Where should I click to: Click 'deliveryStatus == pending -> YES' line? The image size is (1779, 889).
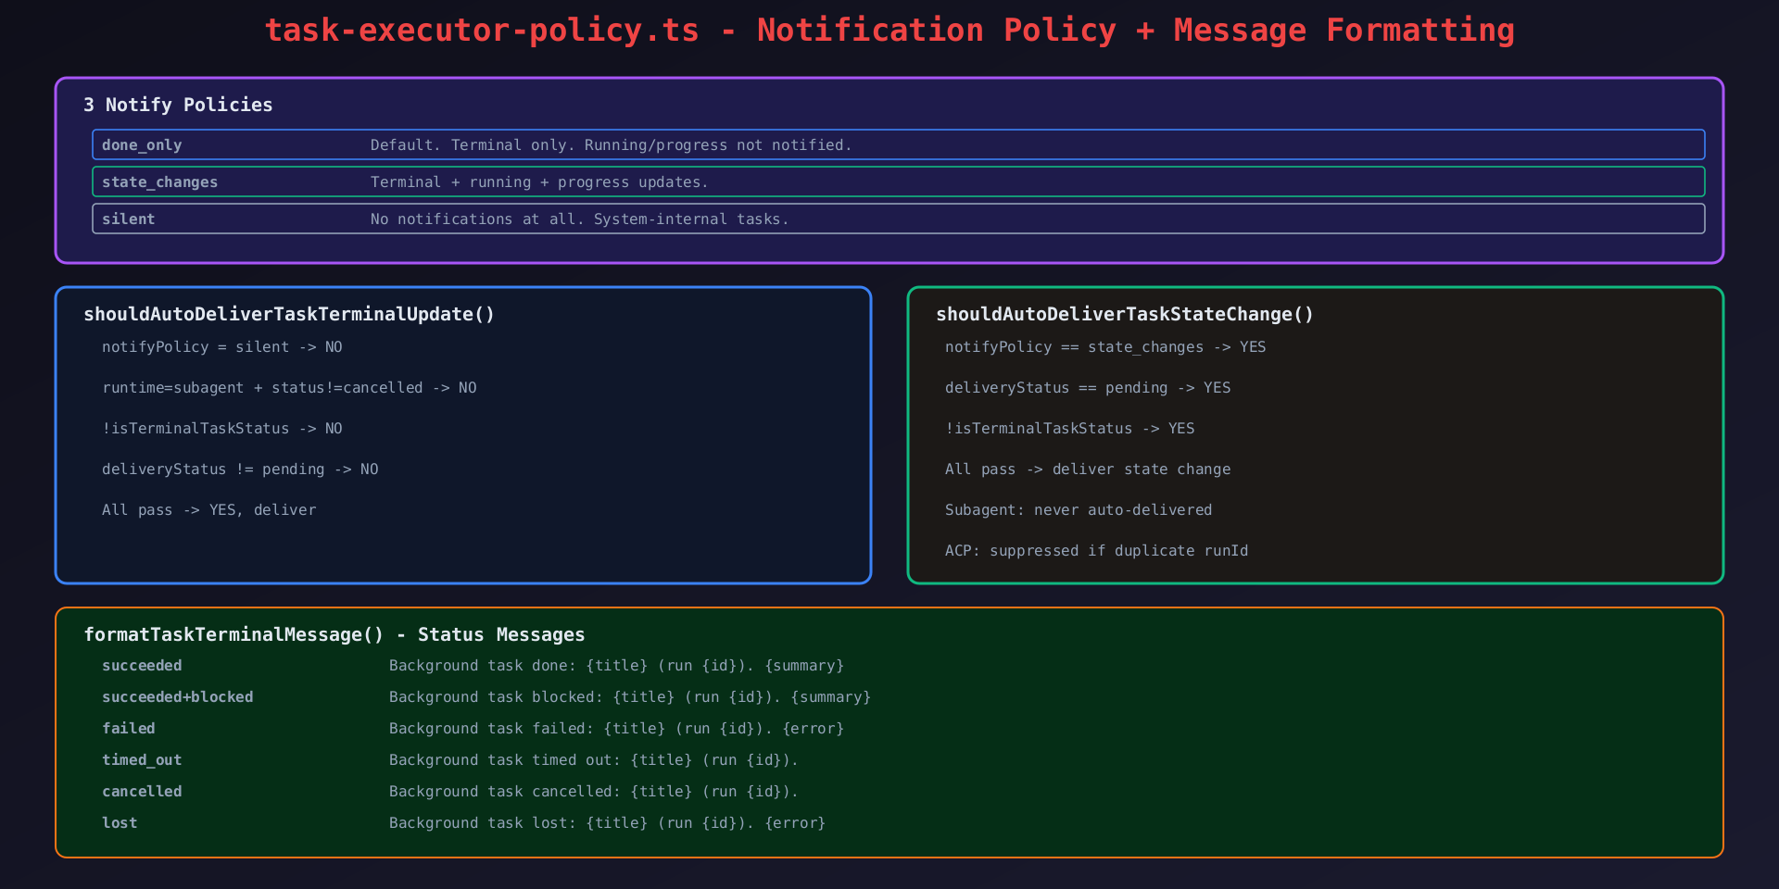tap(1088, 388)
